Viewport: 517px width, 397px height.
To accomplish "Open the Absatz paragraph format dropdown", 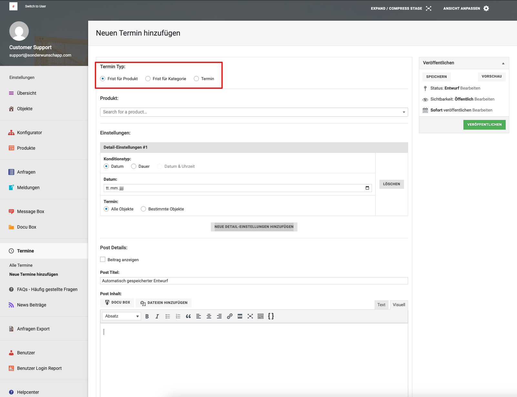I will (121, 316).
